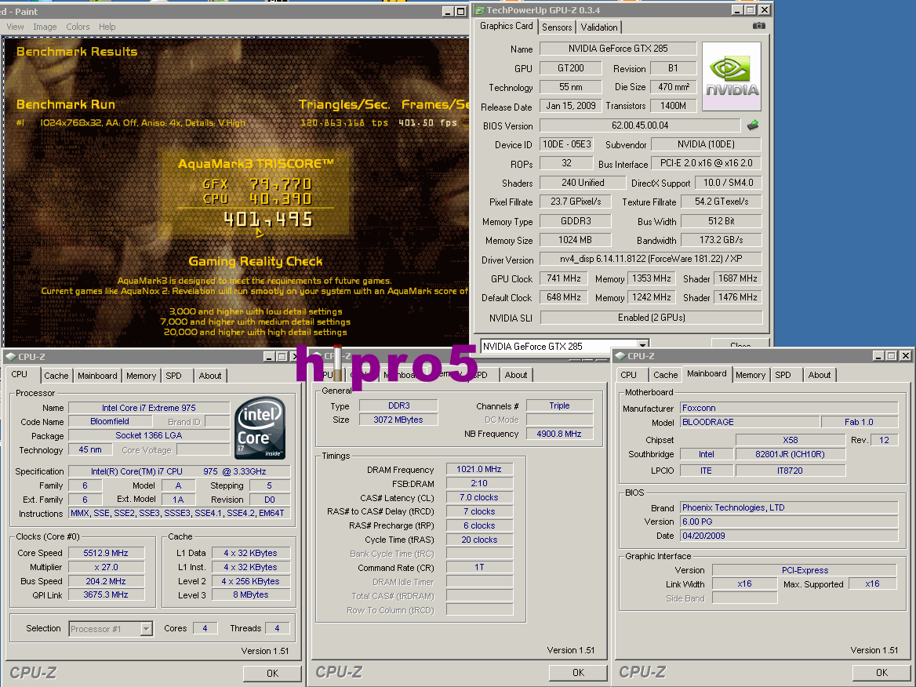Click the GPU Clock 741 MHz value

[x=564, y=278]
